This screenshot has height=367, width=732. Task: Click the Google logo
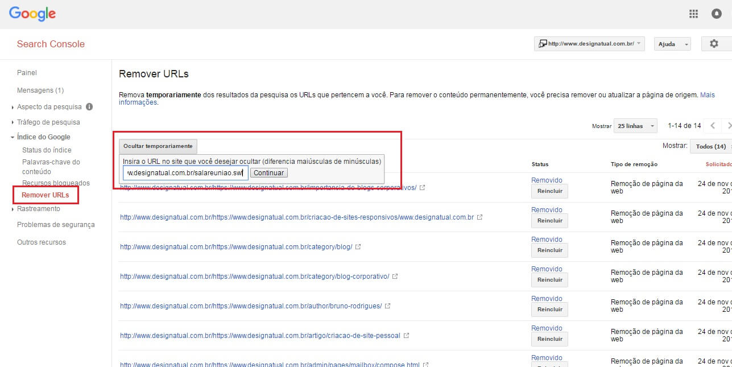click(x=32, y=14)
